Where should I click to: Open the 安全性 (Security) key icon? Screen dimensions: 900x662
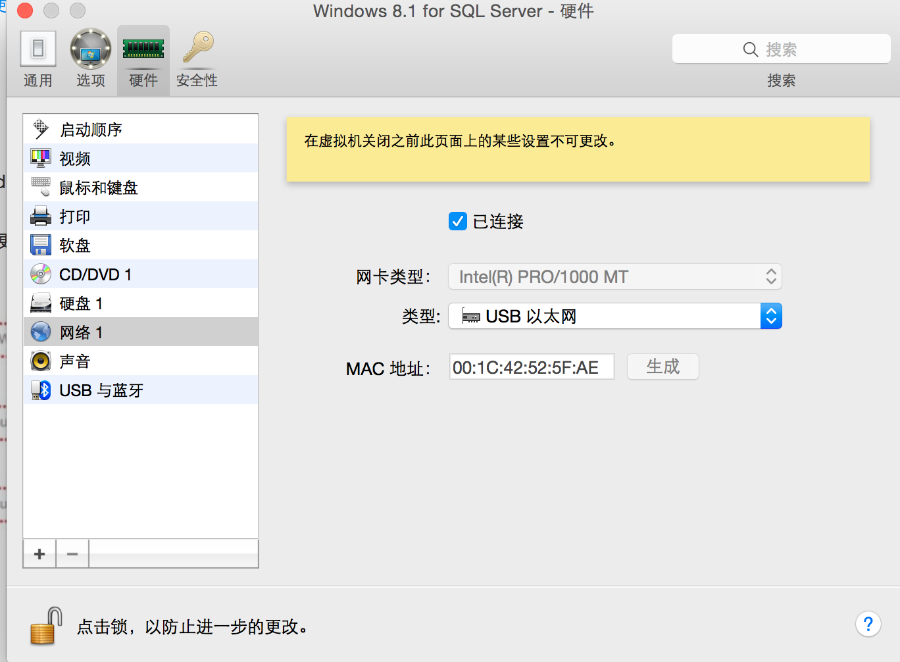coord(197,47)
